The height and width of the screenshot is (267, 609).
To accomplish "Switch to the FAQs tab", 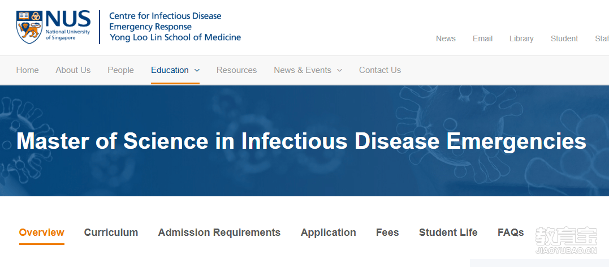I will point(511,232).
